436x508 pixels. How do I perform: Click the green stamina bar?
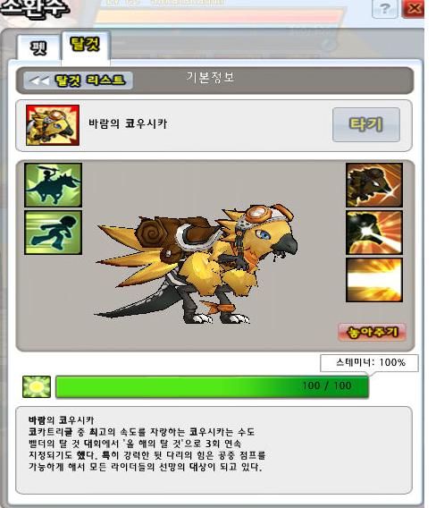(212, 386)
